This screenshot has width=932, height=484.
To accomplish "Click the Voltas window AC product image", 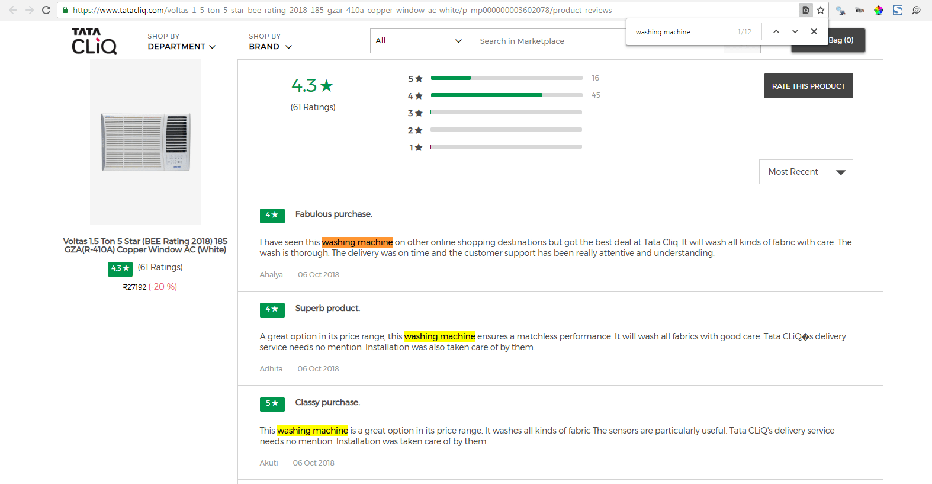I will (146, 142).
